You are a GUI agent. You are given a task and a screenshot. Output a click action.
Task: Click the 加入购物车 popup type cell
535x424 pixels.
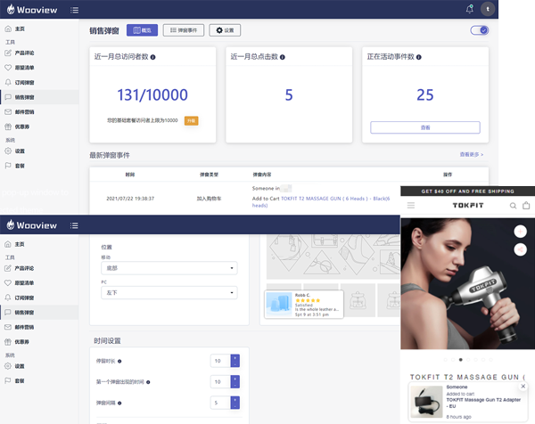[x=209, y=199]
